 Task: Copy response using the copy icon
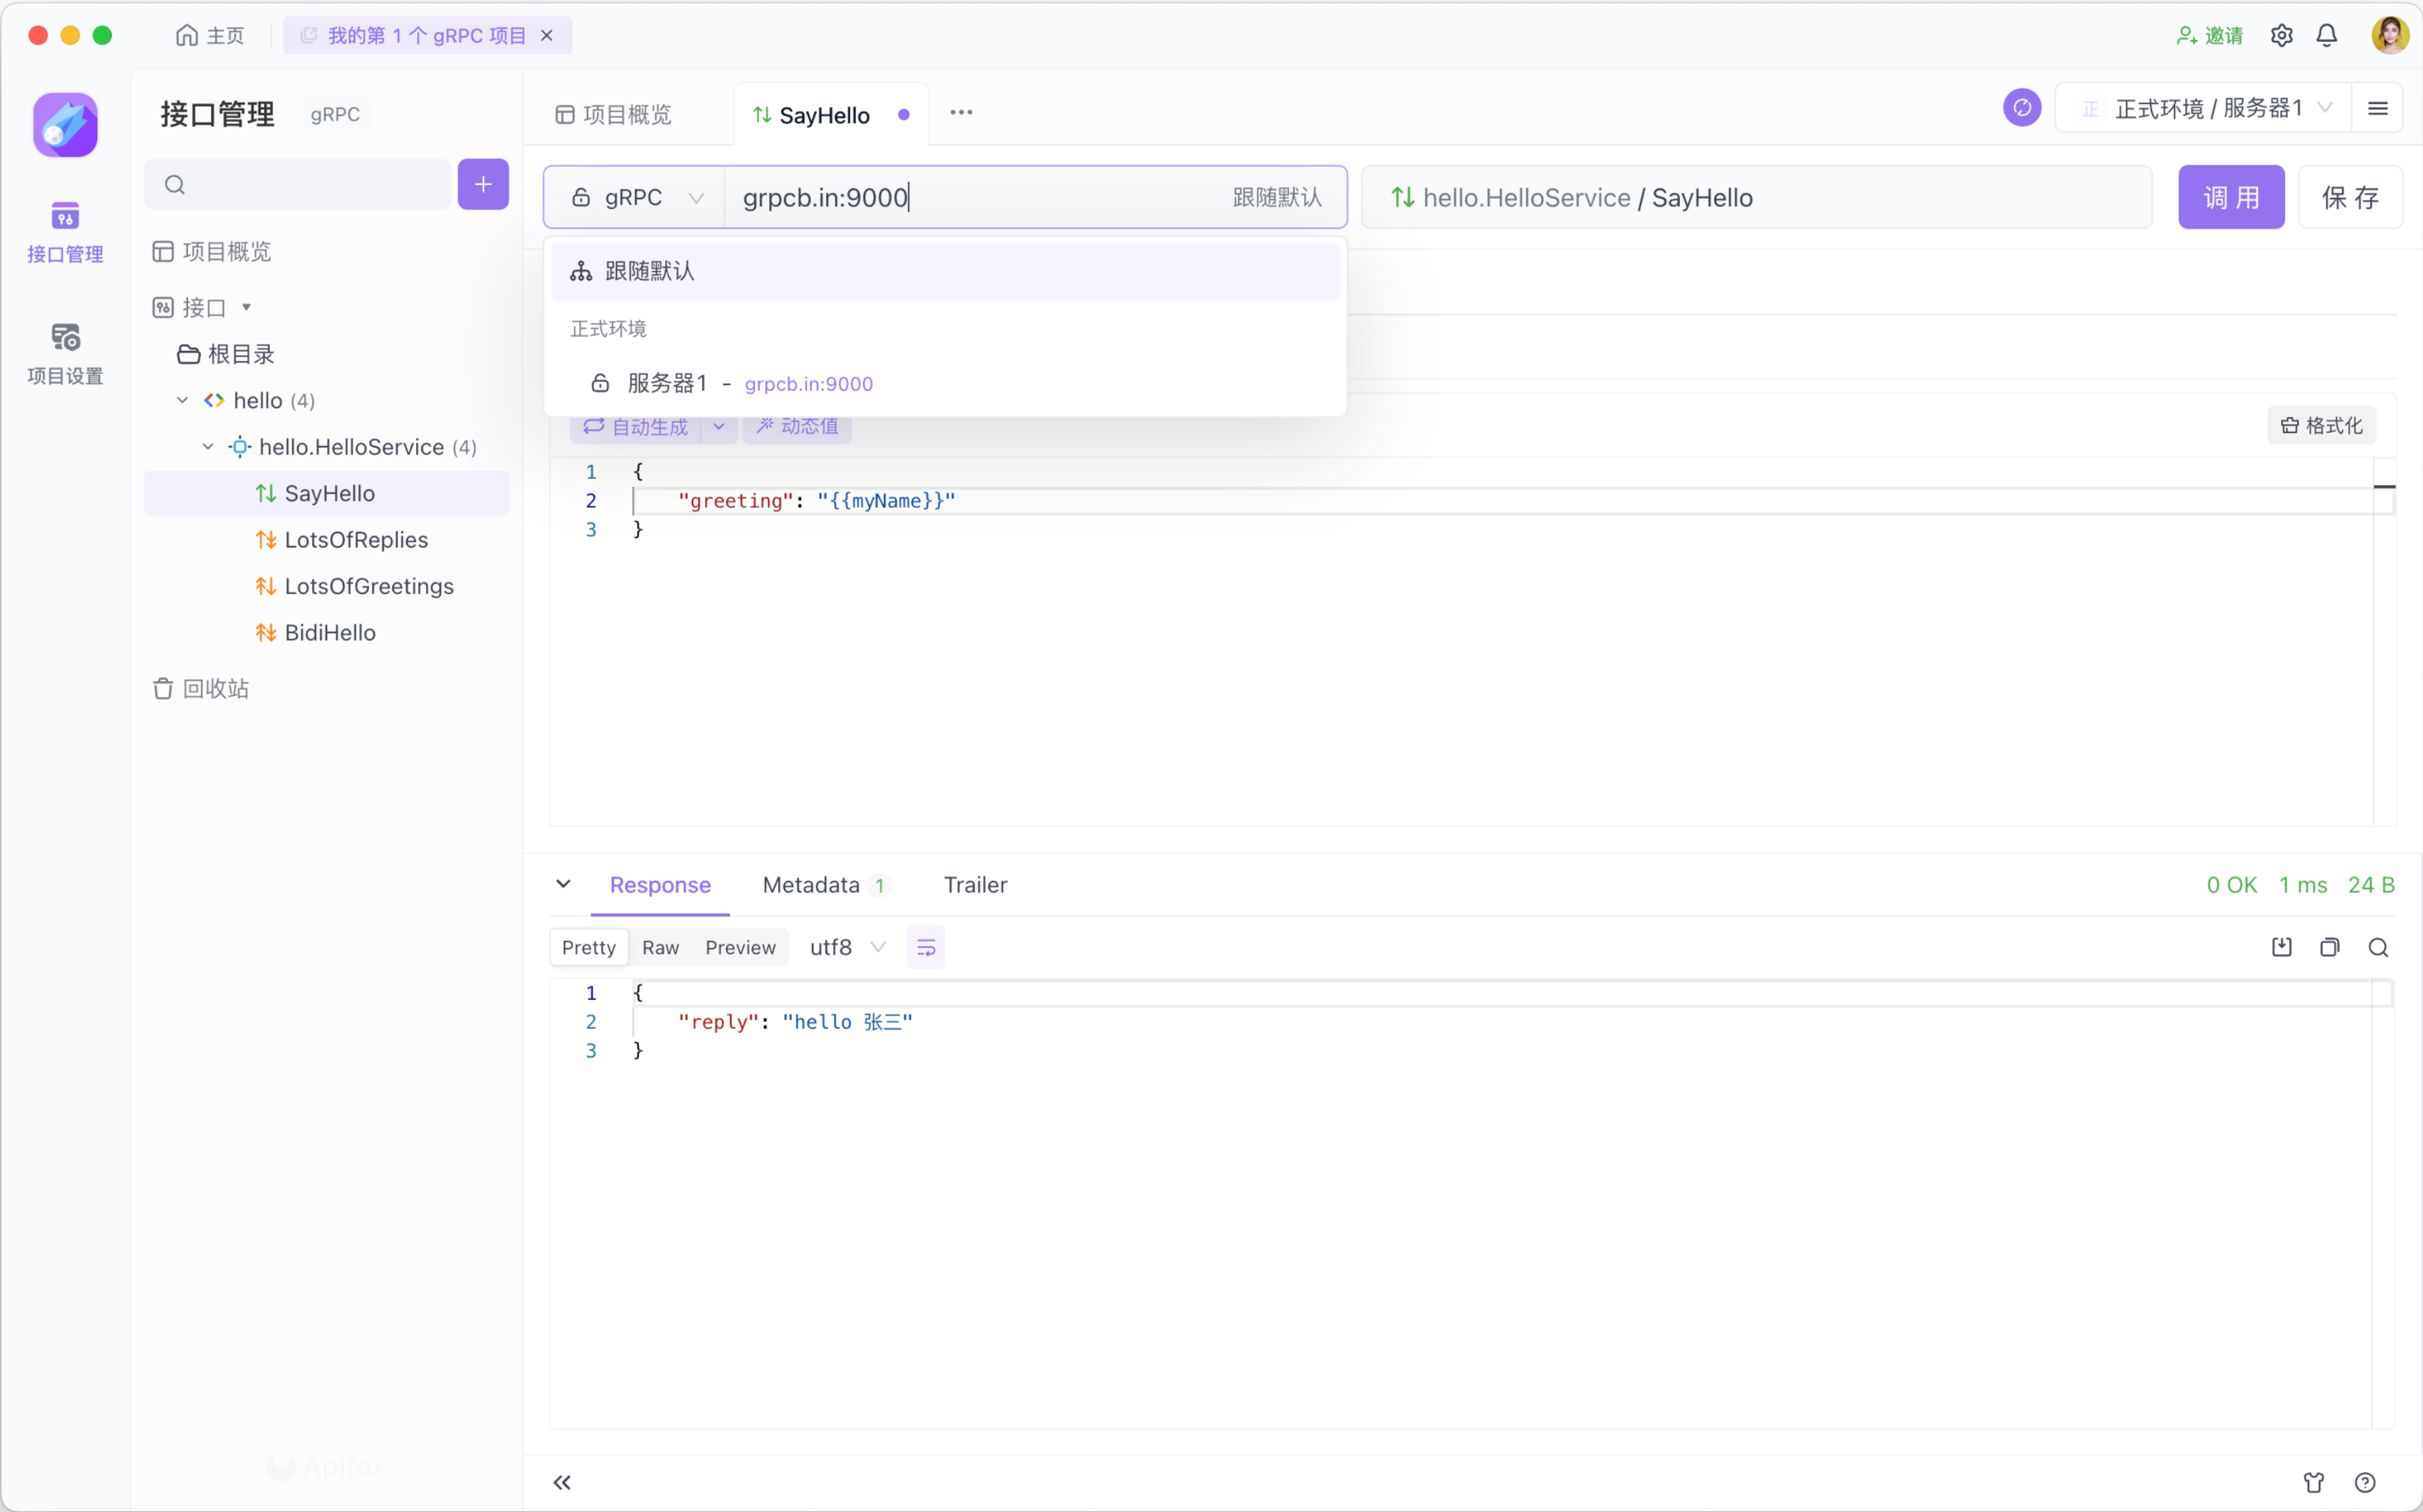2330,947
